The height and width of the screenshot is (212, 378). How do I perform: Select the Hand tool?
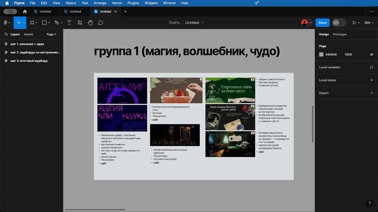tap(90, 22)
